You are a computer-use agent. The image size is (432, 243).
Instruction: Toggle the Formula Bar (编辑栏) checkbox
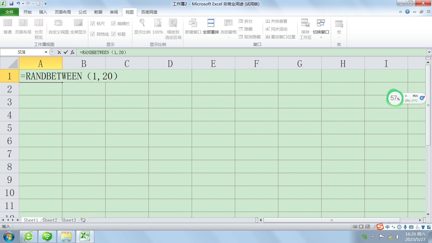coord(113,23)
